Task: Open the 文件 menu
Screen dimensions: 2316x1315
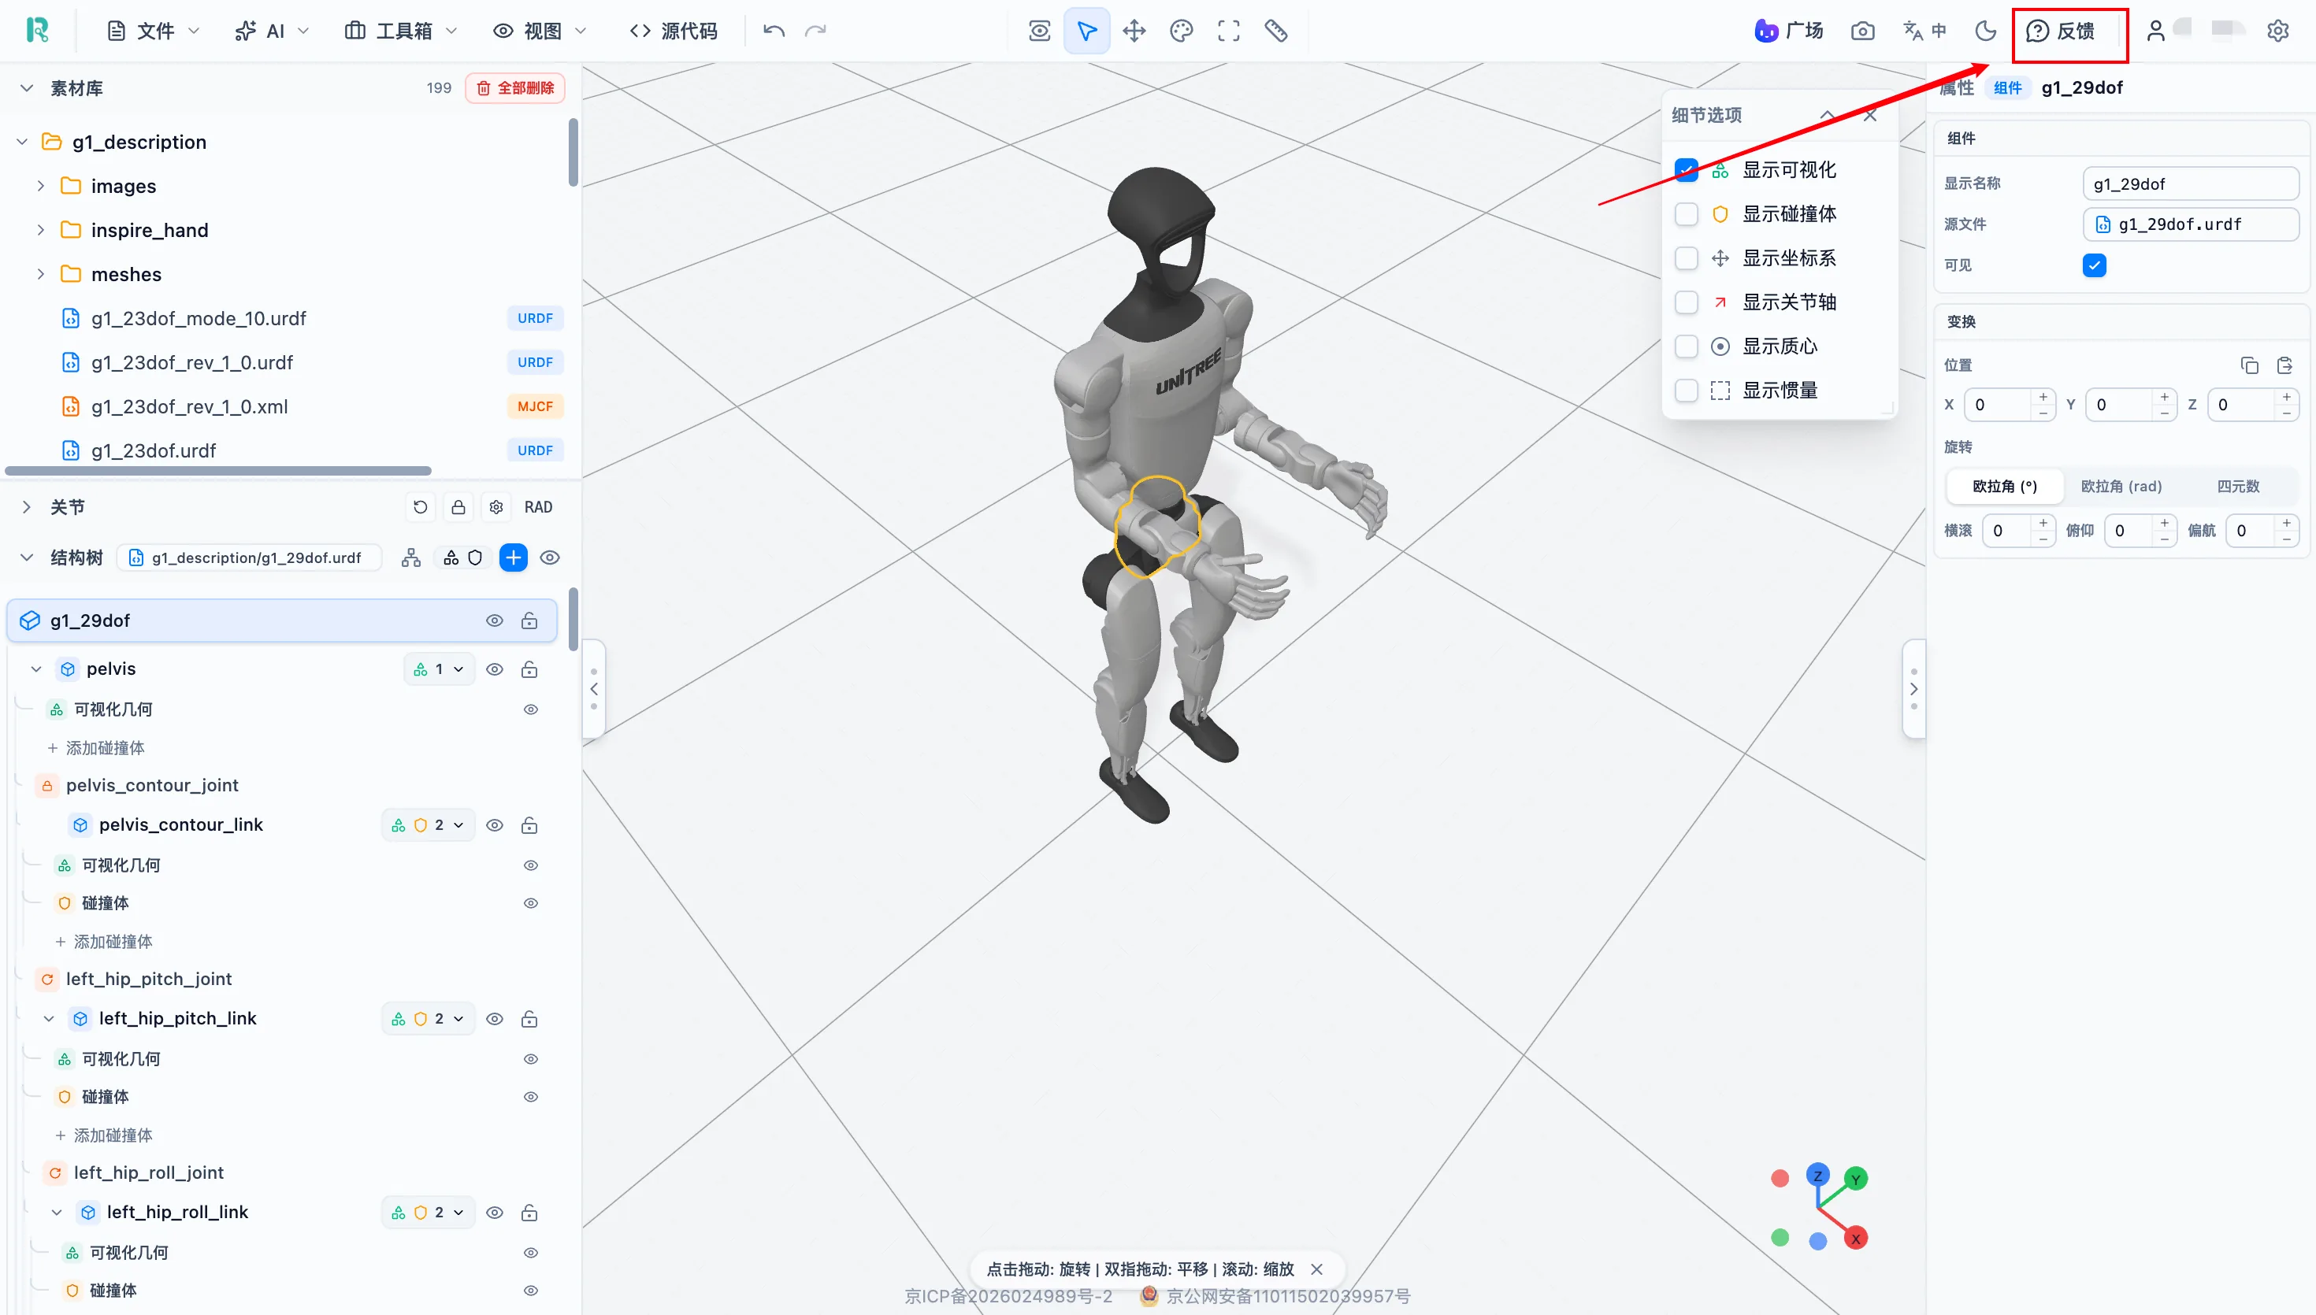Action: (153, 31)
